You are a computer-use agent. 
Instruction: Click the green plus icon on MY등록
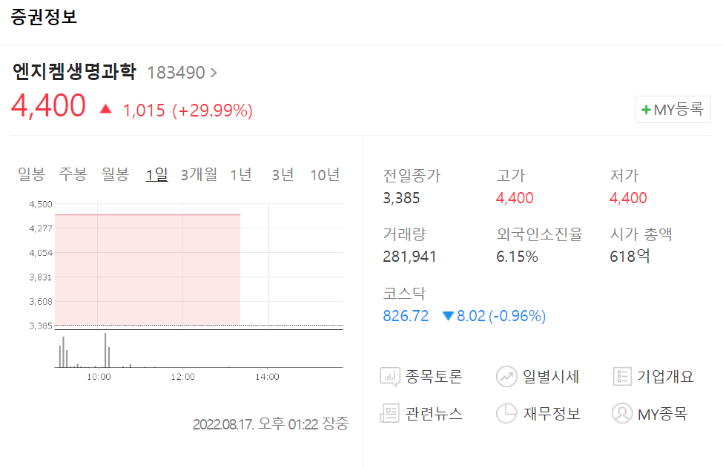[646, 111]
